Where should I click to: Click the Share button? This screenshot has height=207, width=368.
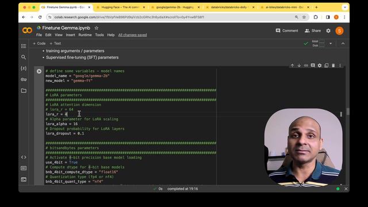(313, 30)
